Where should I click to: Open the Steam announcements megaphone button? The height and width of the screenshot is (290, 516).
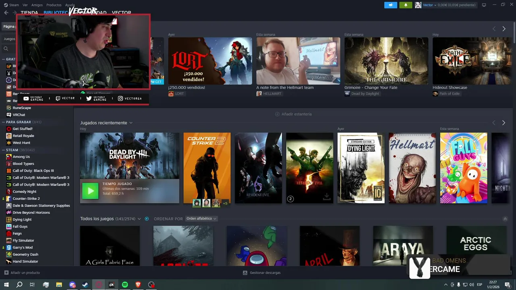tap(390, 5)
